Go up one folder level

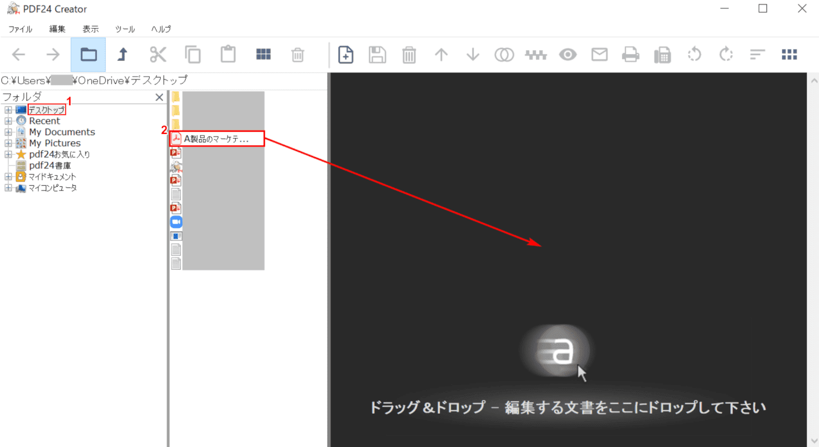coord(123,55)
